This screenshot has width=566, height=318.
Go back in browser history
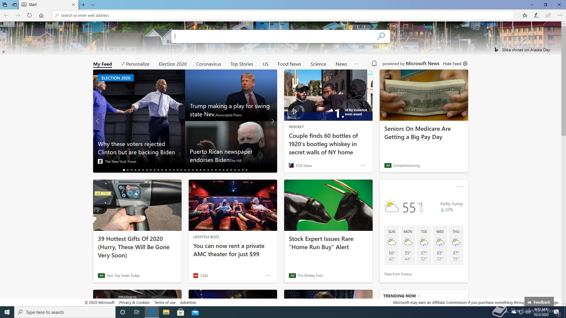pos(6,15)
